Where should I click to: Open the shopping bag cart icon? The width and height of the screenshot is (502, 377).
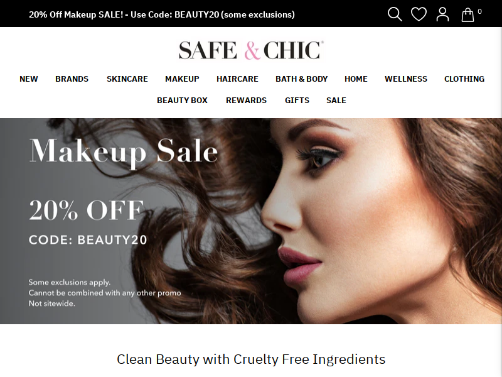[x=467, y=14]
